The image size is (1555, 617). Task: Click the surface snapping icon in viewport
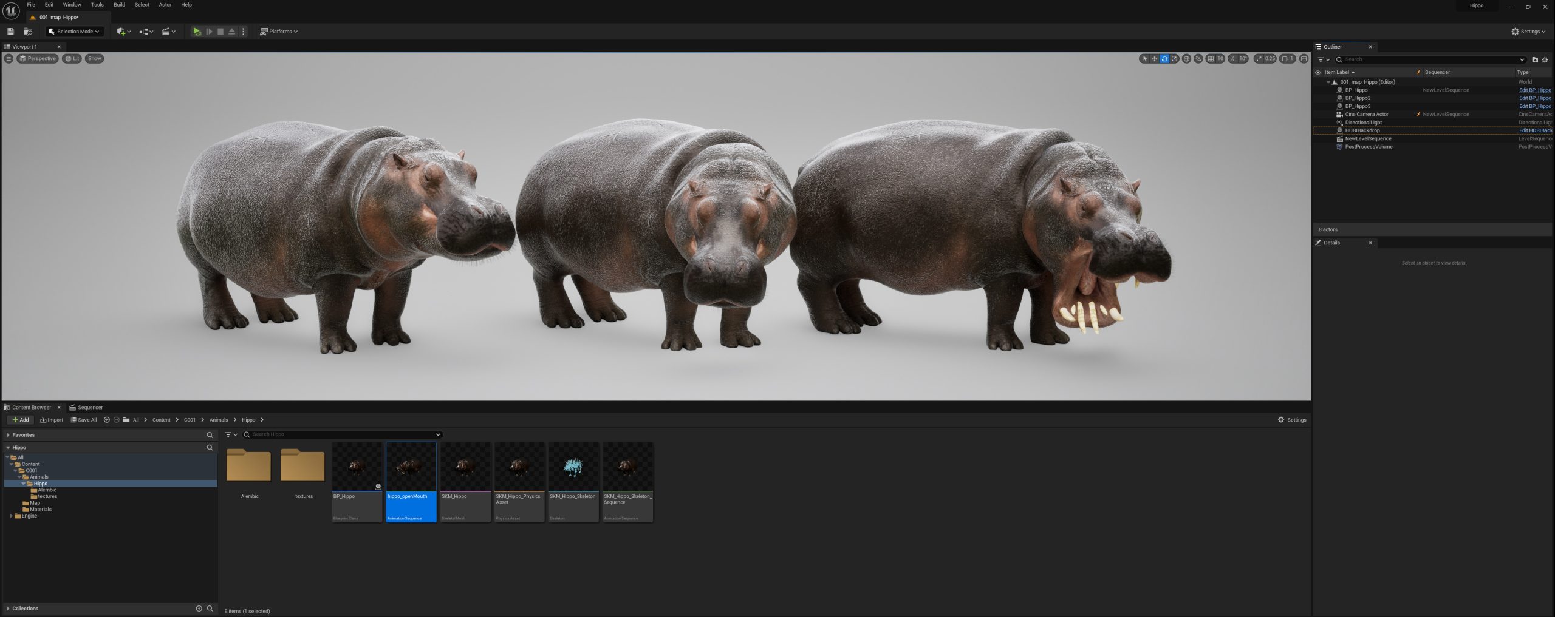[1198, 59]
